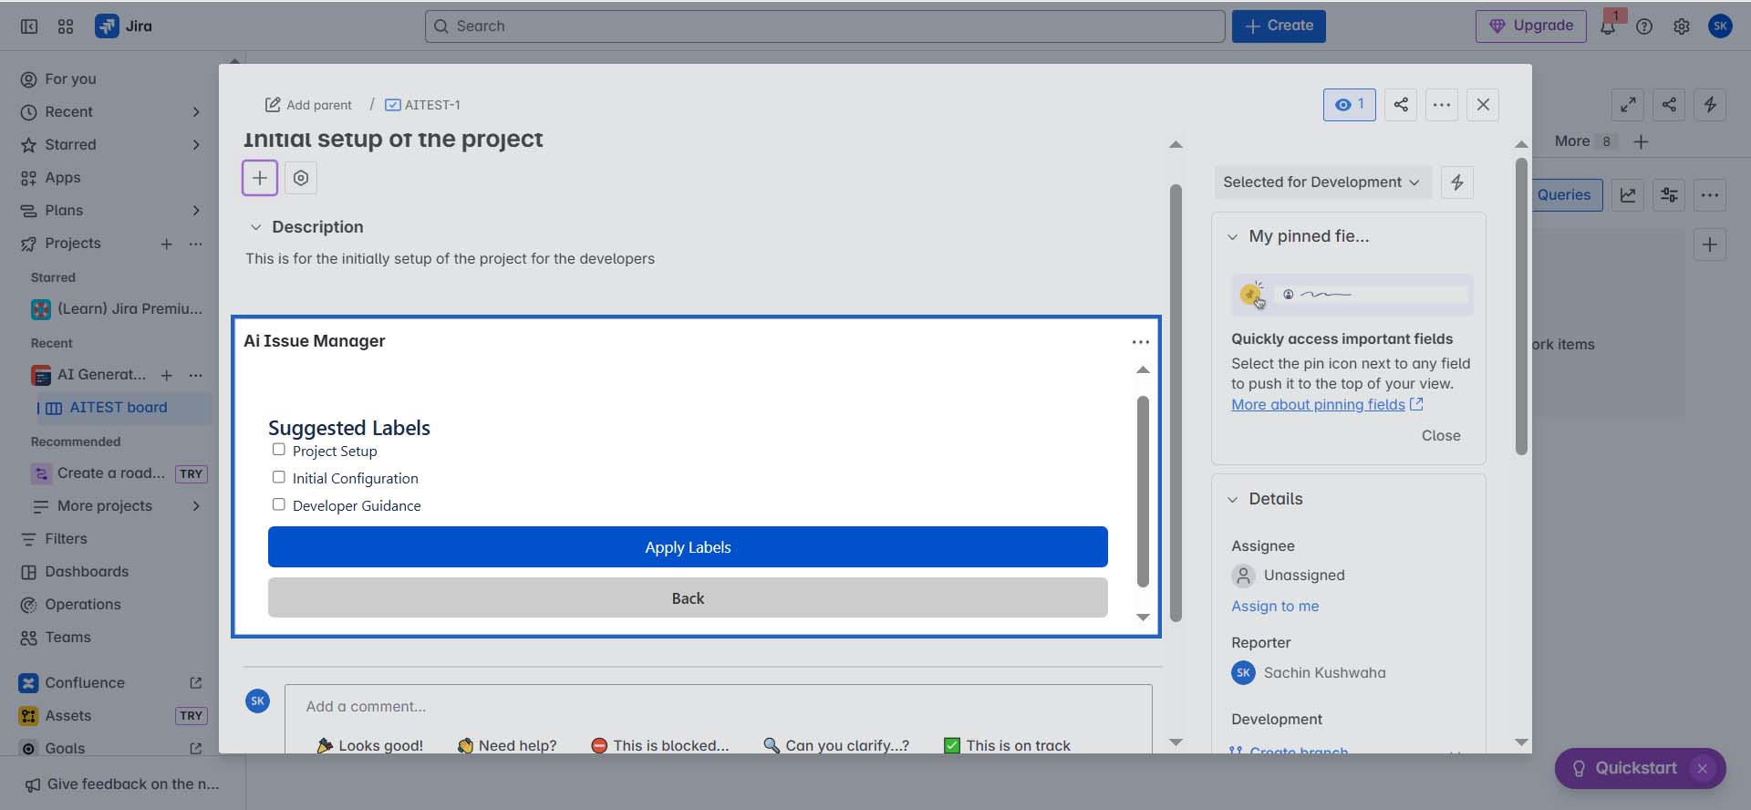
Task: Click the Back button
Action: pos(688,598)
